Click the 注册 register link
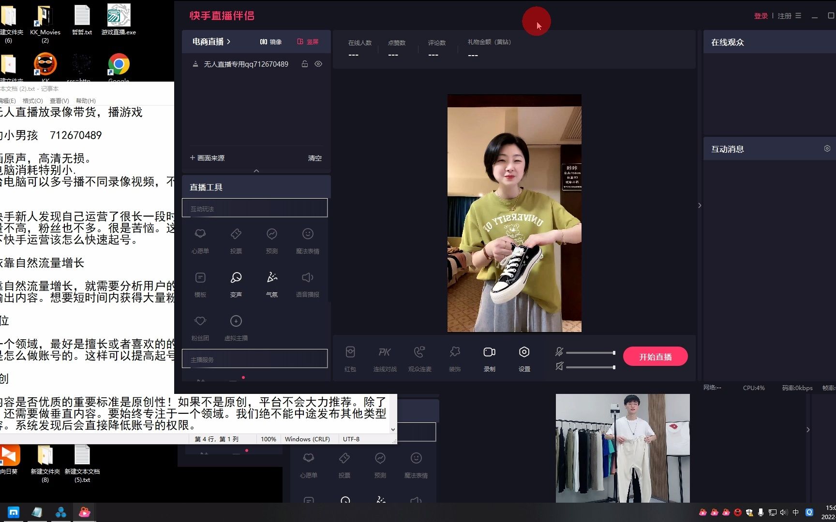Viewport: 836px width, 522px height. pos(784,16)
